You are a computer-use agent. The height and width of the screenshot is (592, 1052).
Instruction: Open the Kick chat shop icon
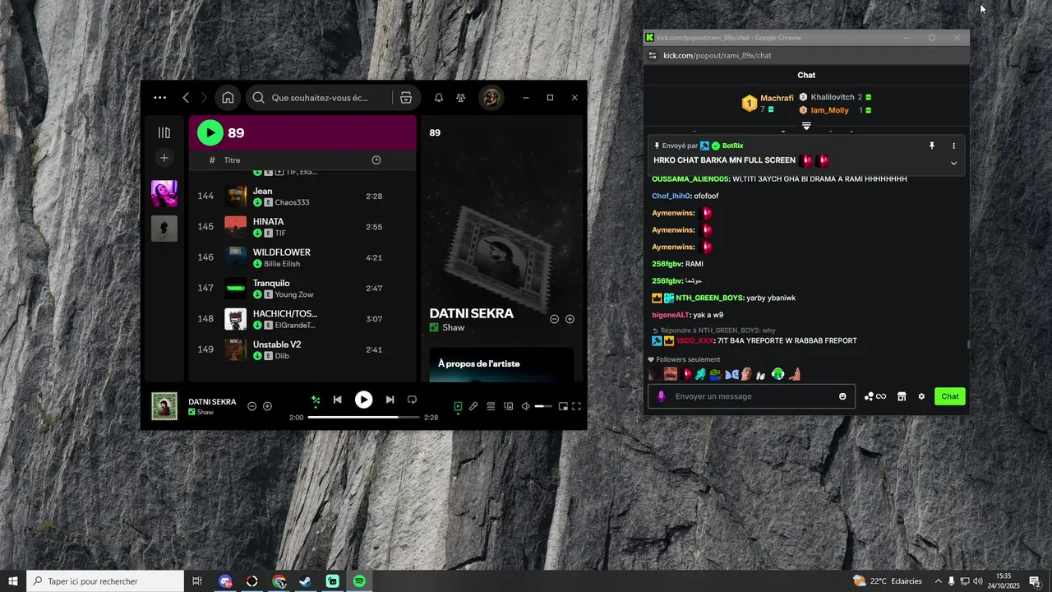902,396
